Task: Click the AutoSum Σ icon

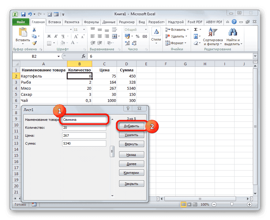Action: 195,29
